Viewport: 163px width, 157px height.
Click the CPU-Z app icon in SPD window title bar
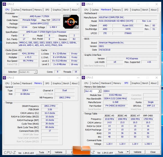point(83,78)
